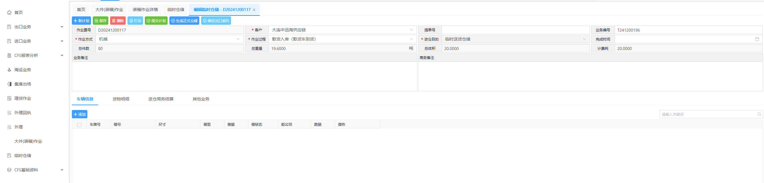Click the 首页 home icon in sidebar
The image size is (764, 183).
tap(9, 13)
